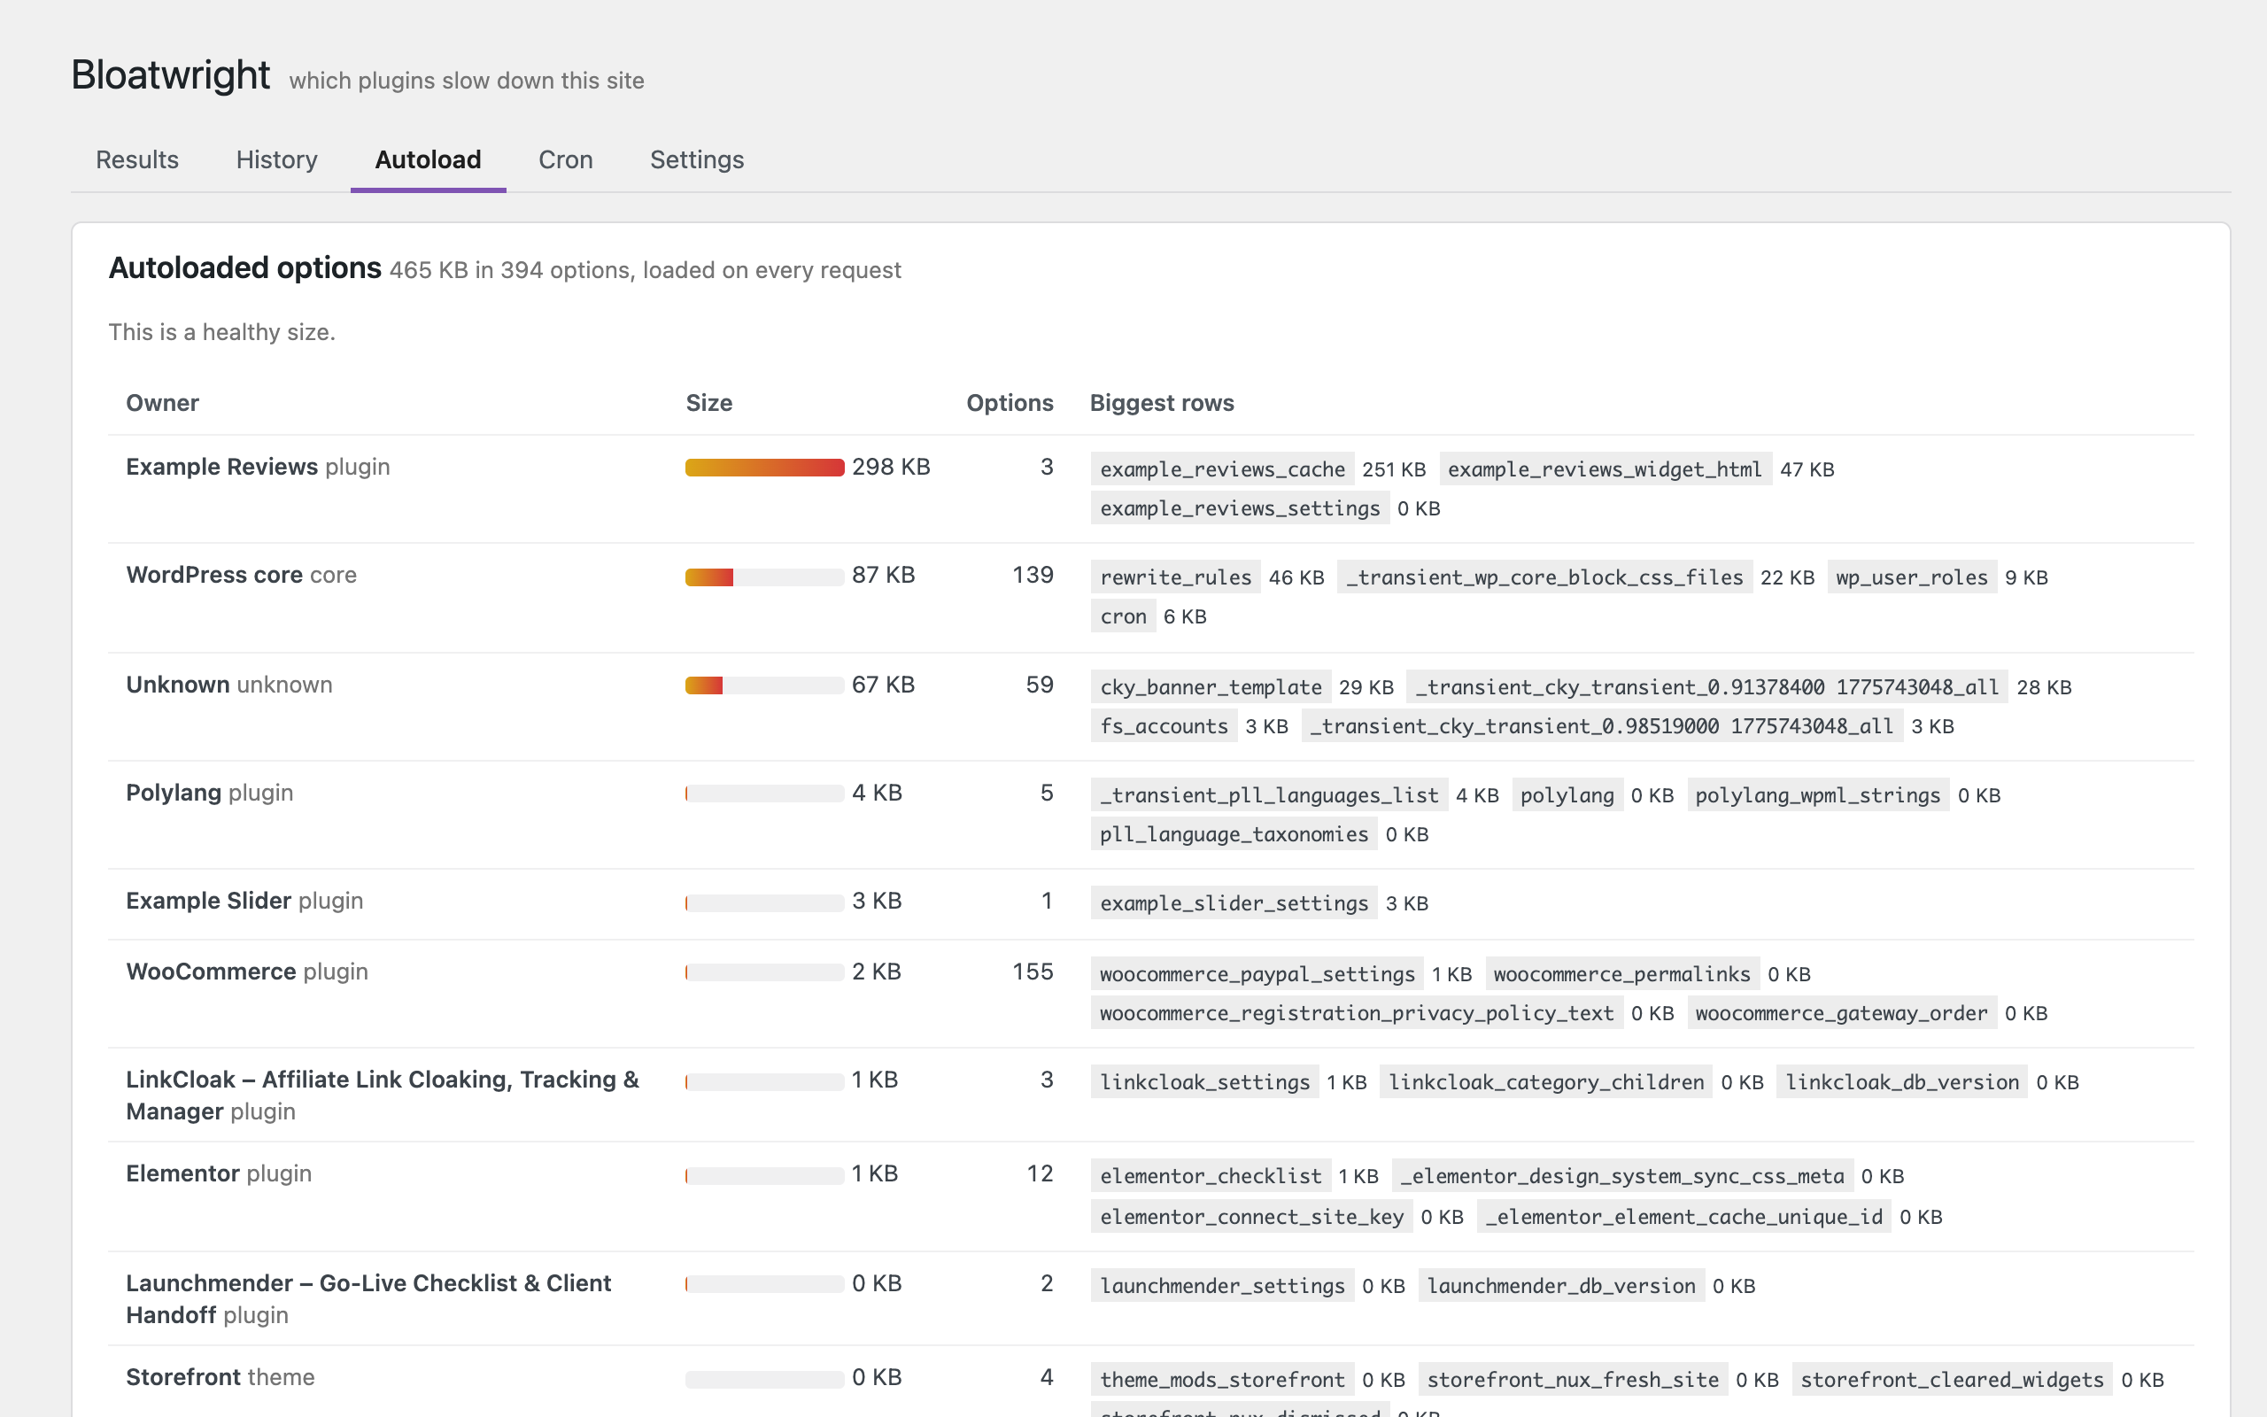This screenshot has width=2267, height=1417.
Task: Click the WordPress core size bar
Action: pyautogui.click(x=764, y=577)
